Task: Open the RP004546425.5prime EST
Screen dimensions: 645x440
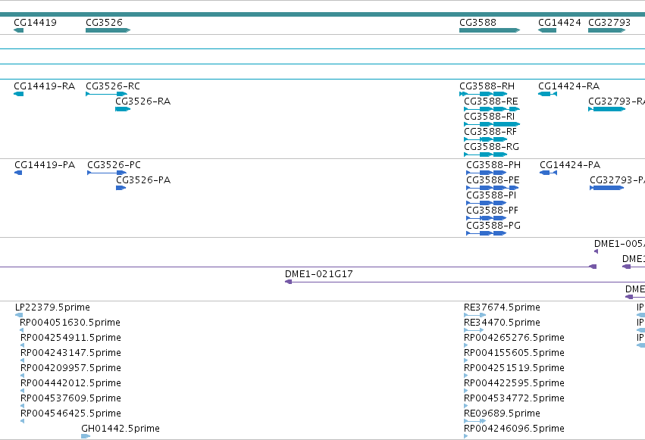Action: click(x=70, y=414)
